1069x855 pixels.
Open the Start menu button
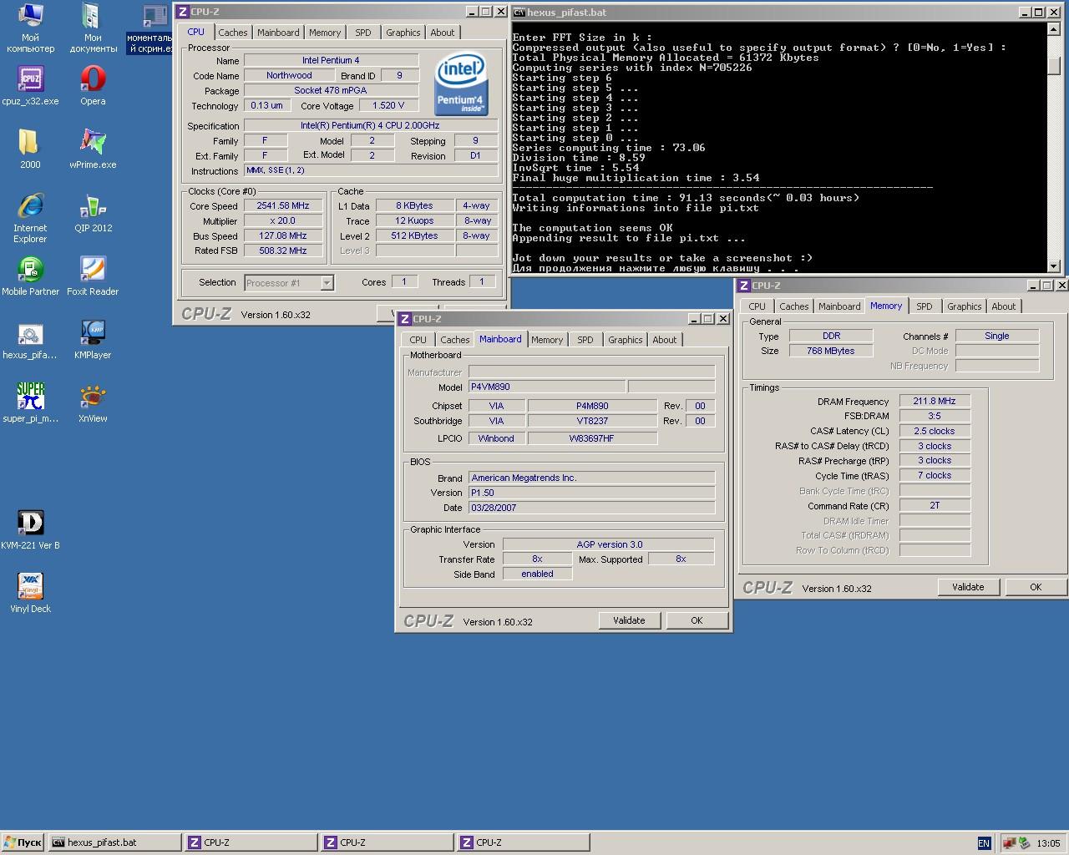click(x=23, y=843)
